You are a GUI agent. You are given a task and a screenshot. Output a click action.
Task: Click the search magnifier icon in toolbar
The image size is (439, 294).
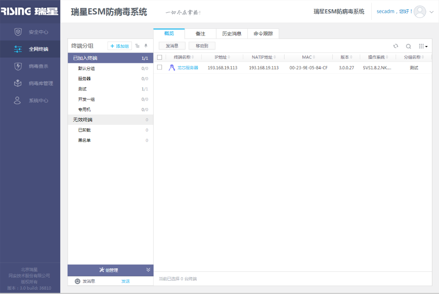(408, 46)
